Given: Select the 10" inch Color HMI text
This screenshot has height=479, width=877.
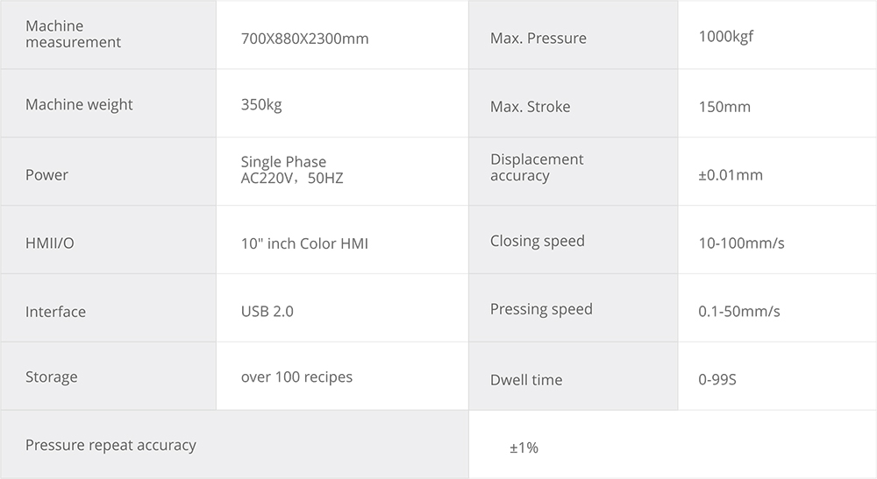Looking at the screenshot, I should tap(304, 243).
